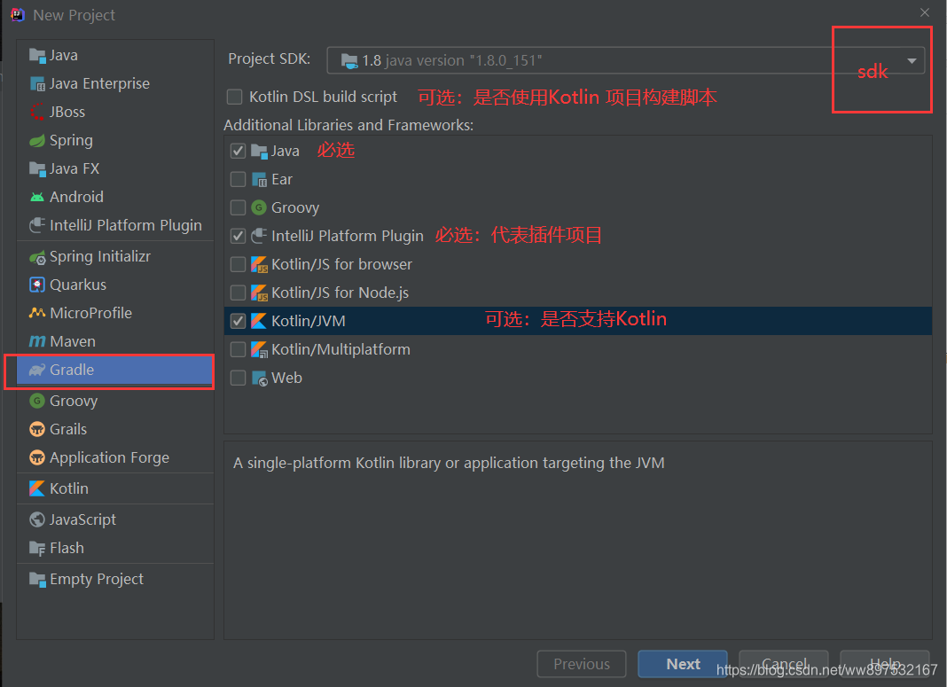
Task: Click the Cancel button
Action: tap(783, 664)
